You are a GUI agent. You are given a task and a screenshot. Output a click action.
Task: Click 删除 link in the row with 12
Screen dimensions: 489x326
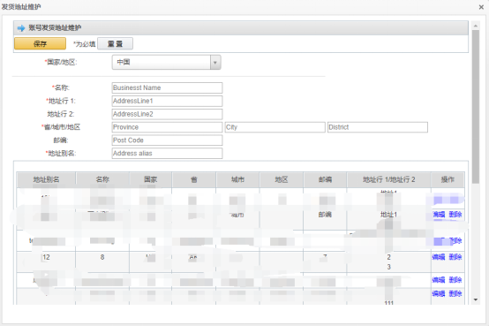click(x=455, y=257)
